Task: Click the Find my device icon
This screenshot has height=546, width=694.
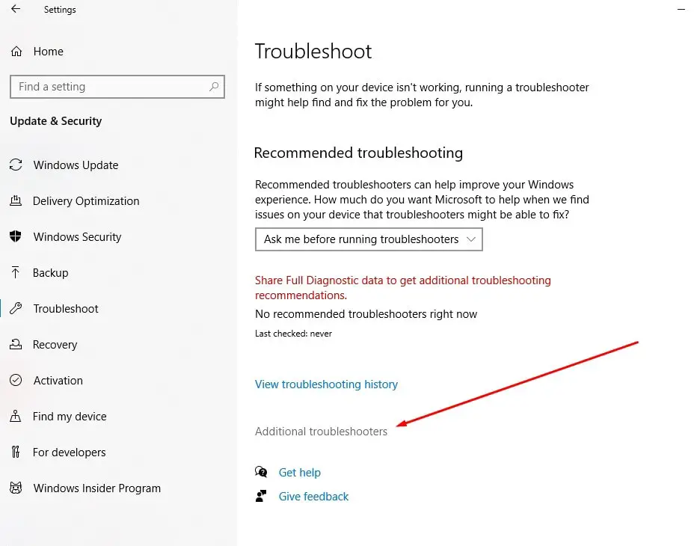Action: [16, 417]
